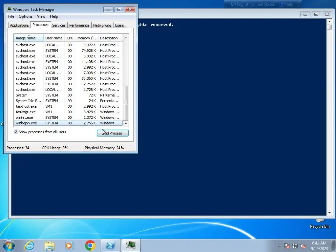Click Processes: 34 in status bar
Image resolution: width=336 pixels, height=252 pixels.
(x=18, y=148)
